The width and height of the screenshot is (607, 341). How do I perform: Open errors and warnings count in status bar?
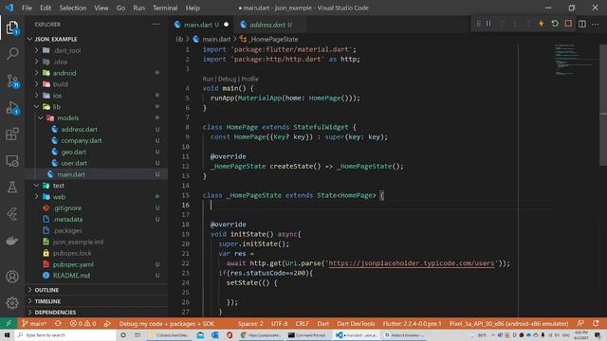[83, 324]
